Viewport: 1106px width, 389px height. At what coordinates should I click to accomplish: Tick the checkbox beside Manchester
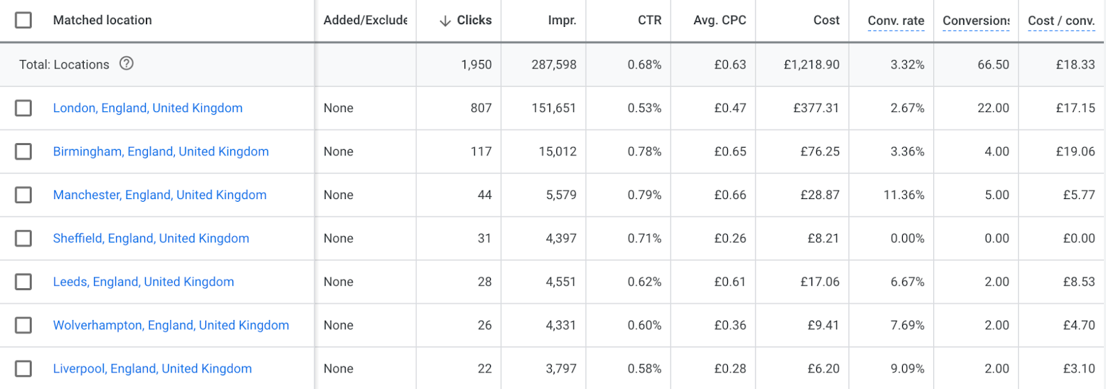24,195
